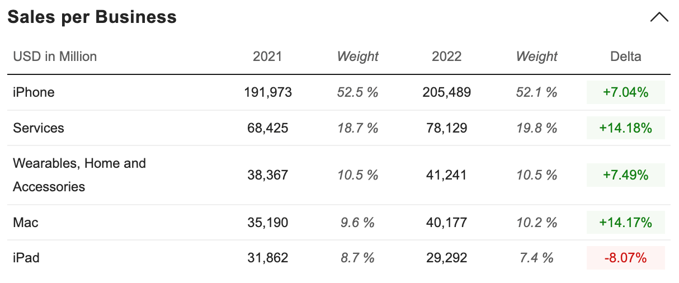The height and width of the screenshot is (283, 679).
Task: Click the Services +14.18% delta badge
Action: click(x=625, y=128)
